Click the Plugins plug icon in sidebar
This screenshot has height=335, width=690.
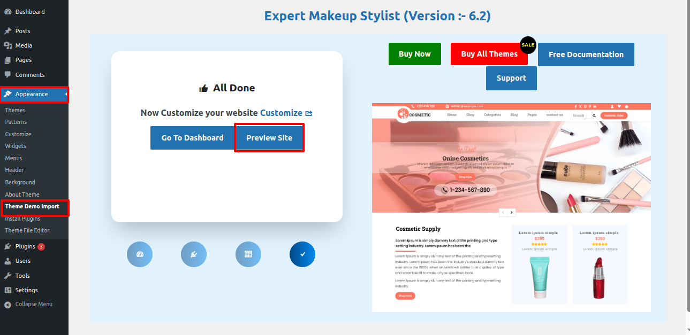point(7,246)
